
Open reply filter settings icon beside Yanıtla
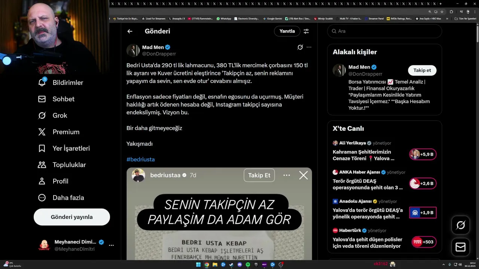tap(306, 31)
